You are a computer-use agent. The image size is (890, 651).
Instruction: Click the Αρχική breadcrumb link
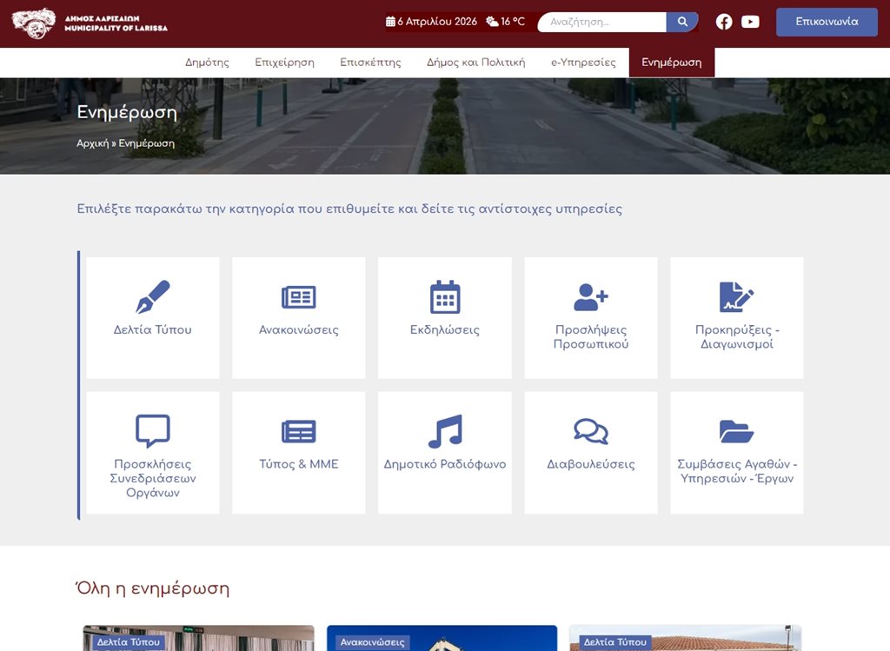click(92, 143)
